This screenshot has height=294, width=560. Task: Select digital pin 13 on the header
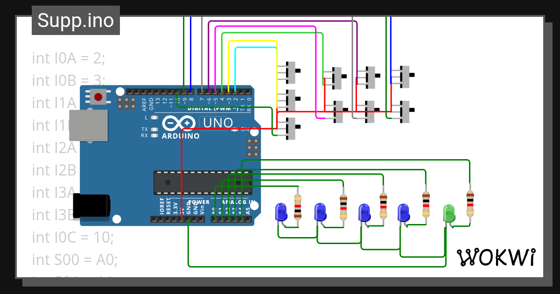[x=158, y=92]
